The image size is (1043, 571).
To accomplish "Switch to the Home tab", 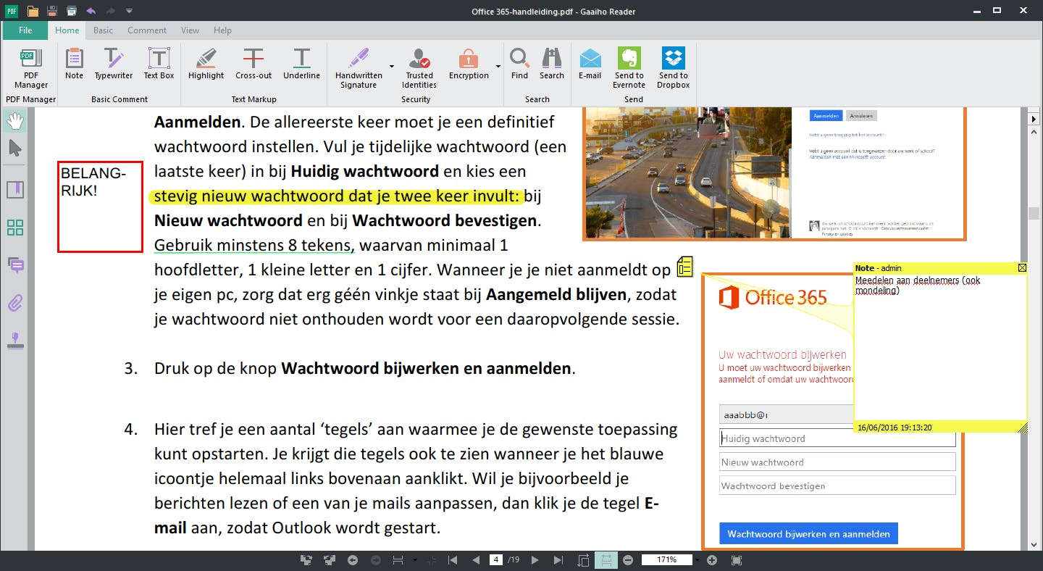I will pos(67,30).
